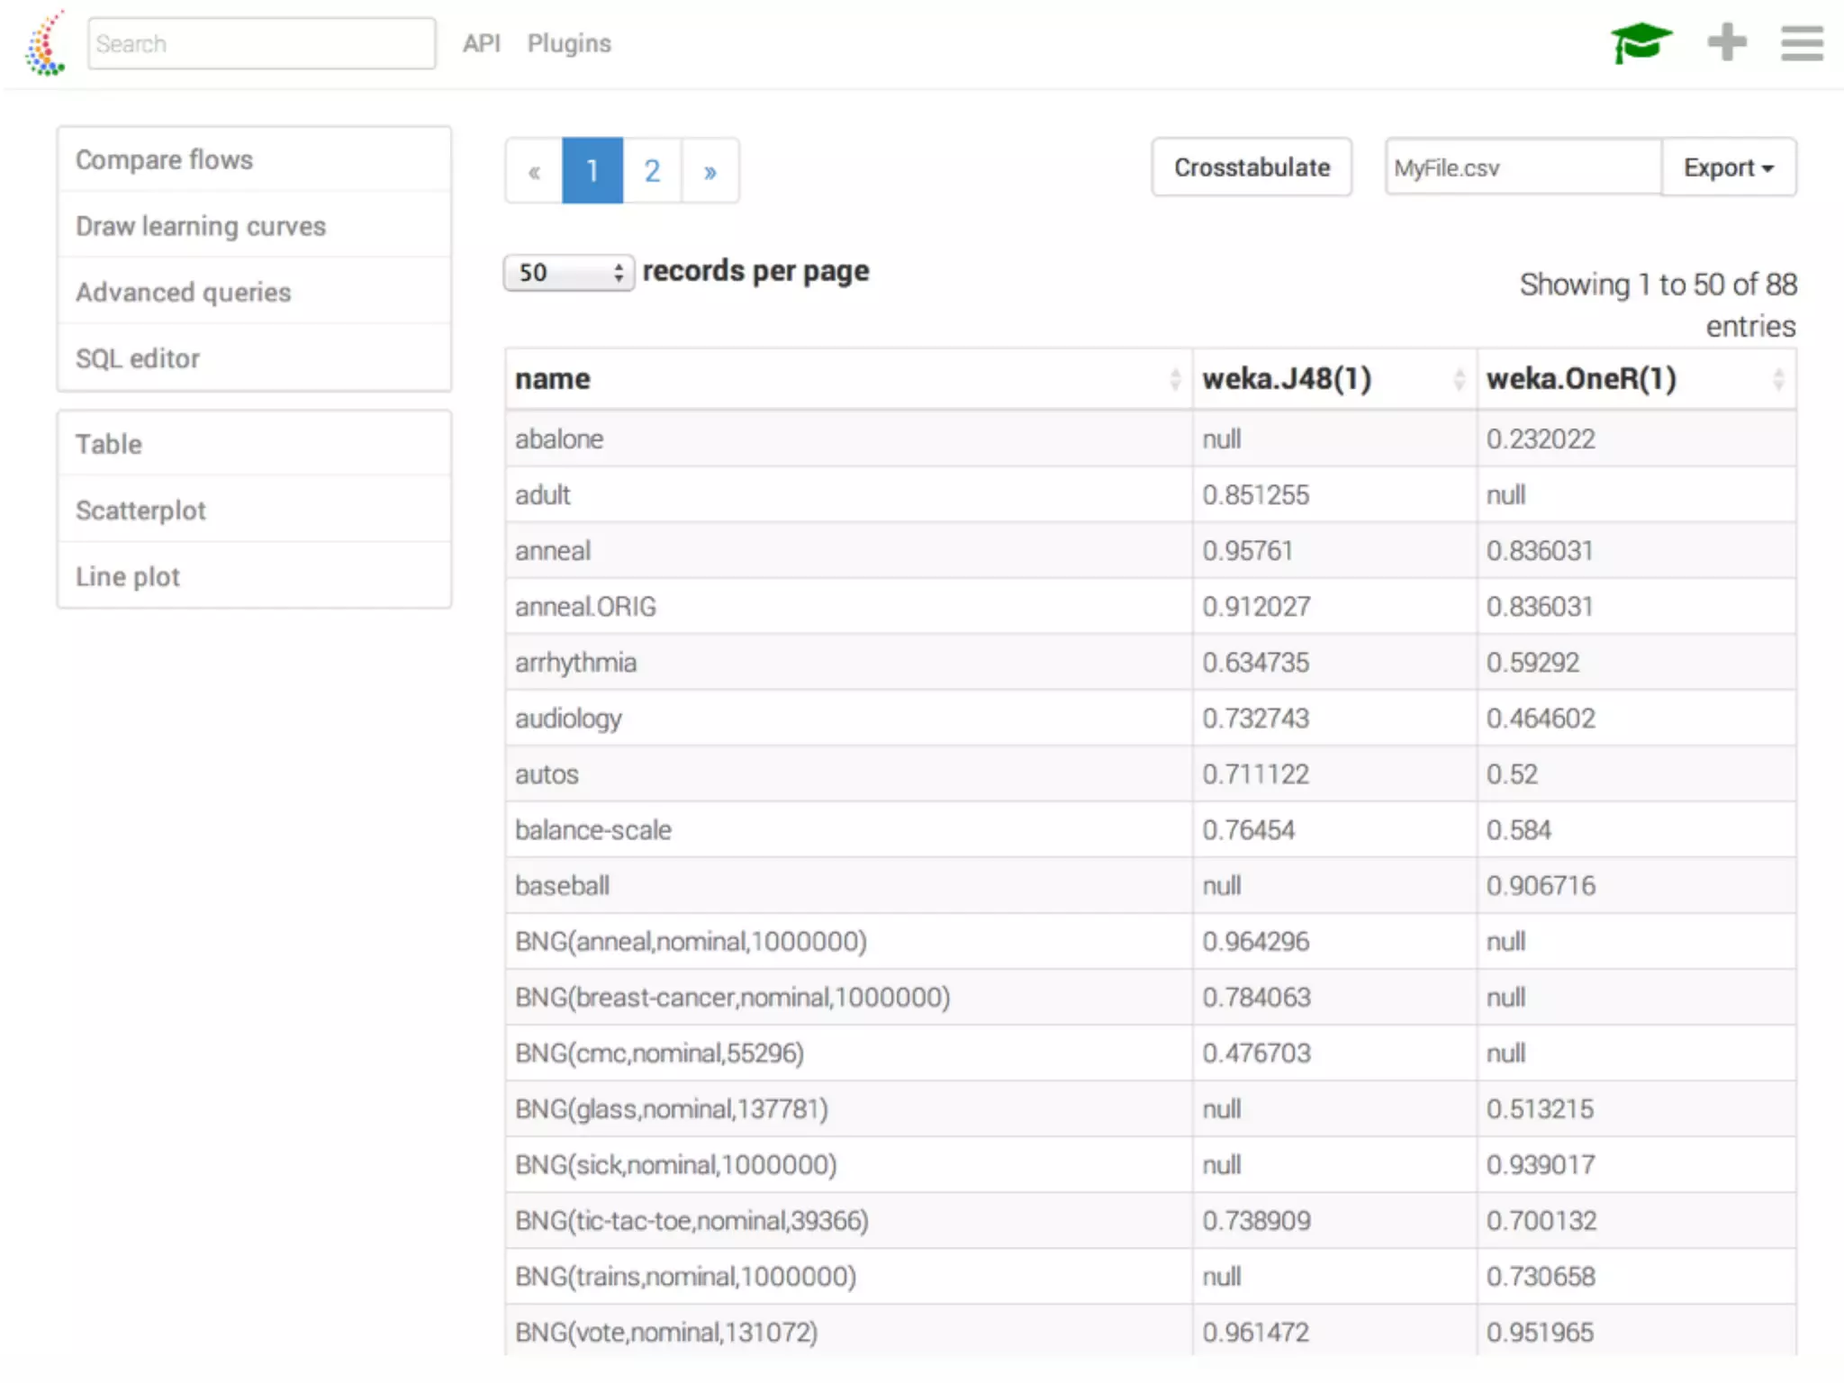This screenshot has width=1844, height=1383.
Task: Sort by weka.J48(1) column arrows
Action: tap(1458, 379)
